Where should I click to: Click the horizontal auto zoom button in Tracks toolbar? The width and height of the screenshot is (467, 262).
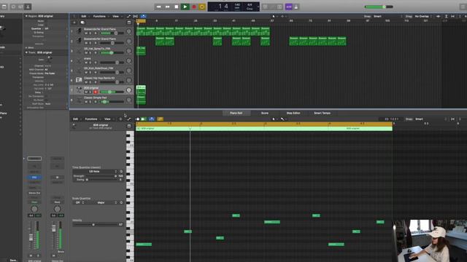point(452,16)
